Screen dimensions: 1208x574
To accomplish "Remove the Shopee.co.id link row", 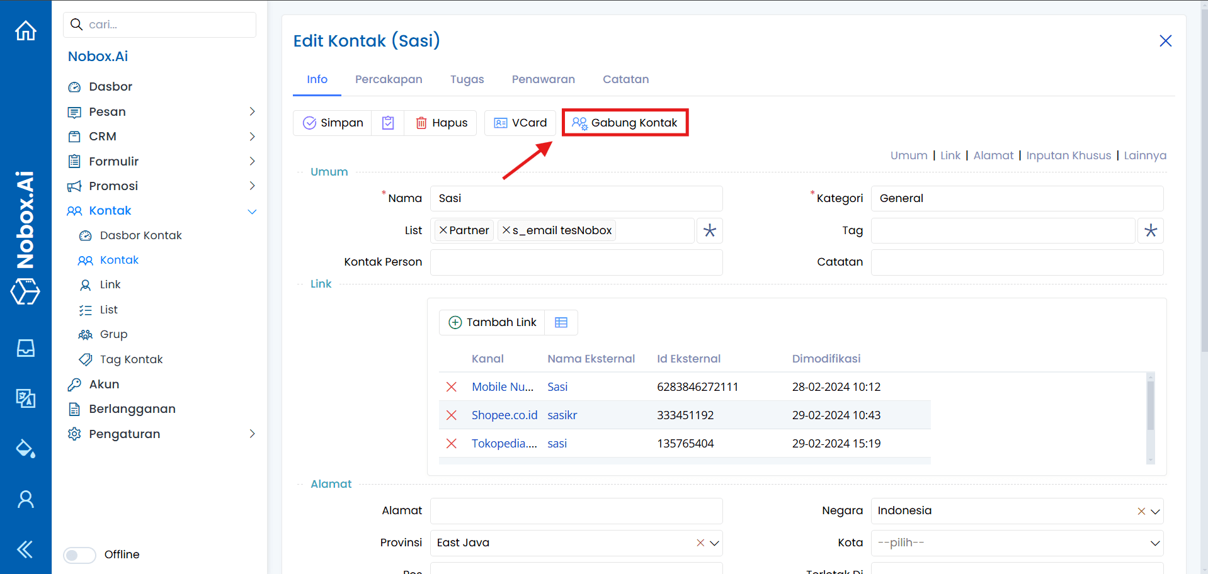I will (452, 415).
